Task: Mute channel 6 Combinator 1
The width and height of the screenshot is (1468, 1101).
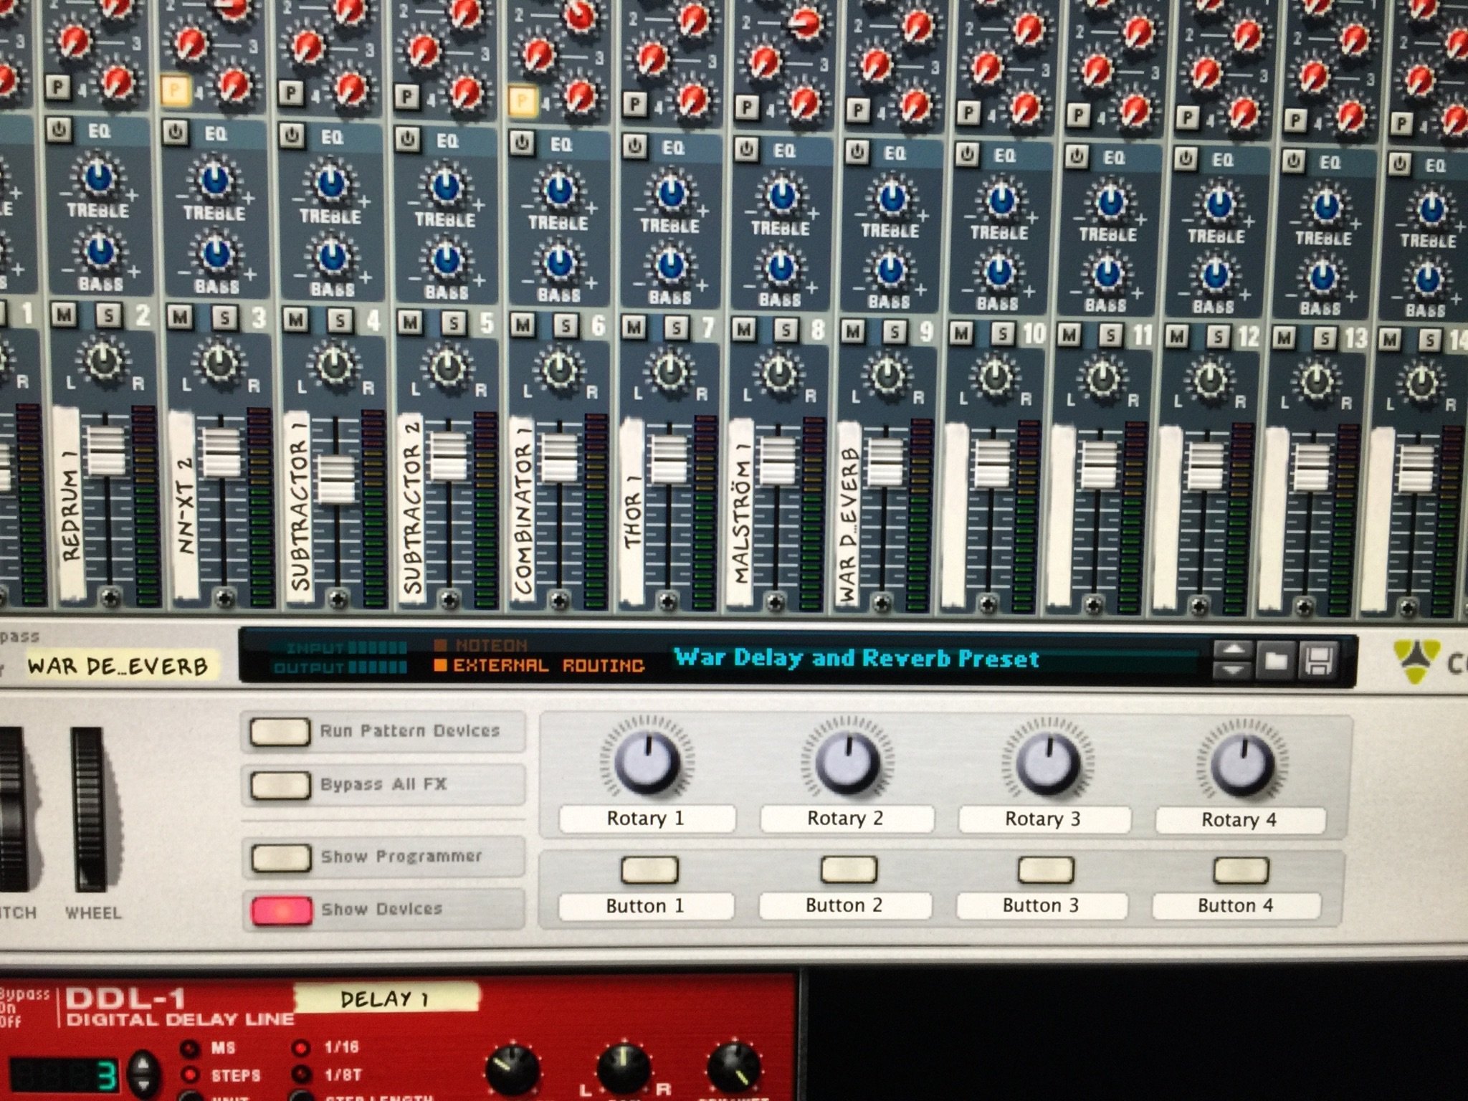Action: point(523,326)
